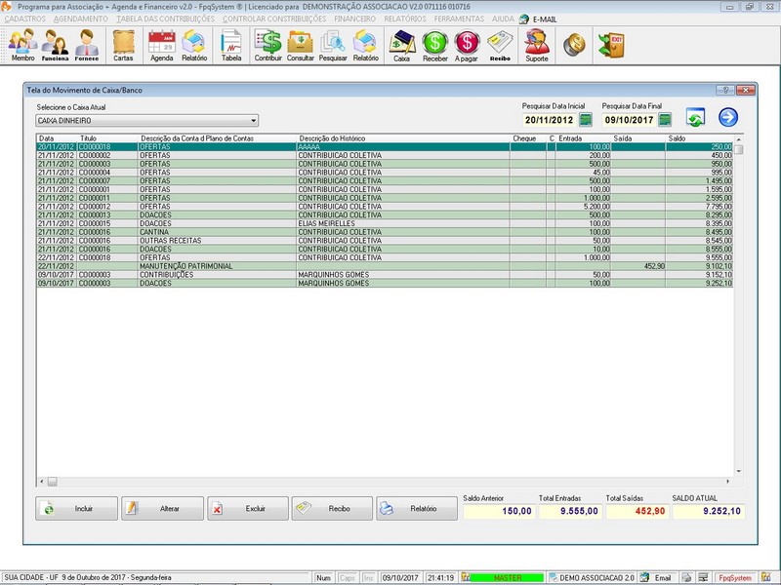Click the green refresh icon beside date filters
Screen dimensions: 781x585
[695, 118]
